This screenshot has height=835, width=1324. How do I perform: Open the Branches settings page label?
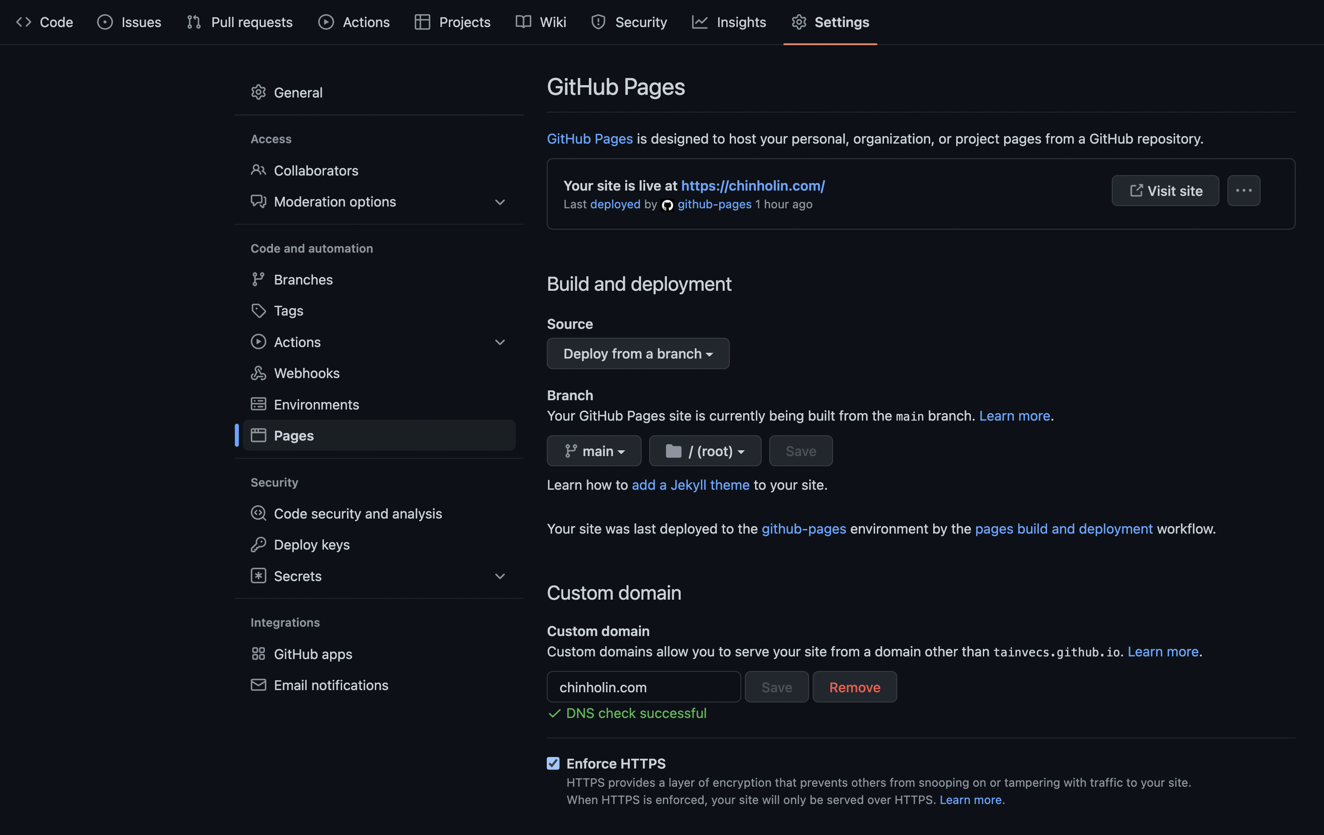[x=304, y=279]
